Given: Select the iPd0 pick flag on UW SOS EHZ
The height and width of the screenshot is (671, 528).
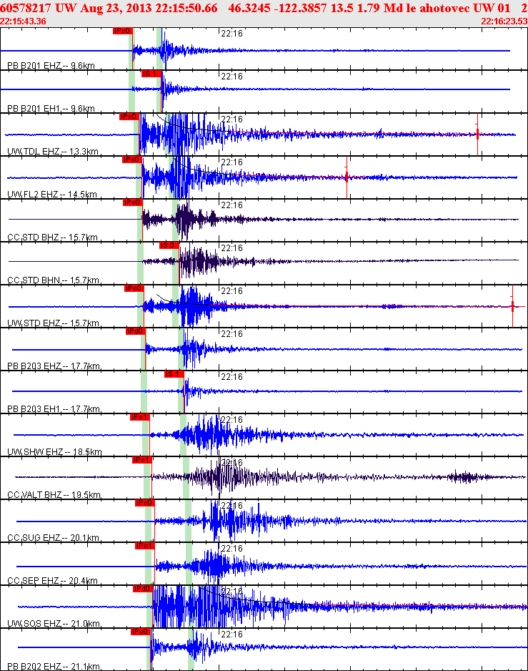Looking at the screenshot, I should [x=143, y=589].
